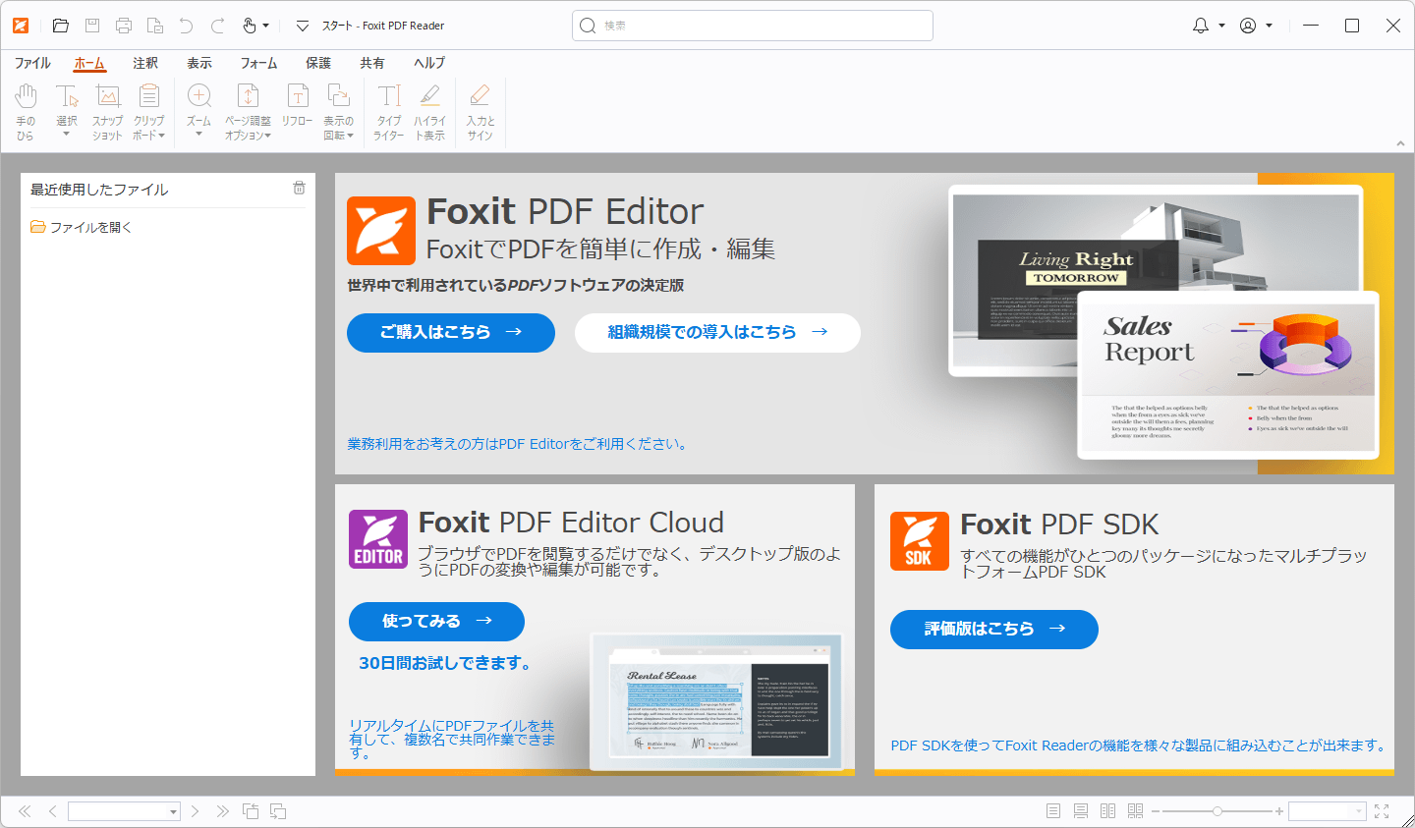Click the zoom in plus button
The image size is (1415, 828).
point(1279,811)
